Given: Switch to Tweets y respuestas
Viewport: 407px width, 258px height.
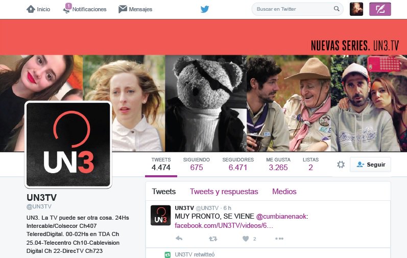Looking at the screenshot, I should [224, 192].
